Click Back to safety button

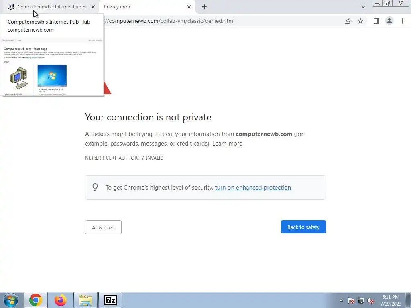click(303, 227)
